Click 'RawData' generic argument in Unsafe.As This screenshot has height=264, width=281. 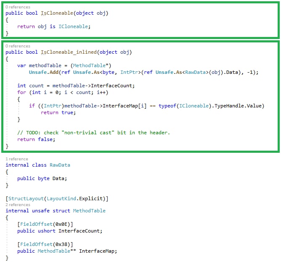click(x=195, y=72)
